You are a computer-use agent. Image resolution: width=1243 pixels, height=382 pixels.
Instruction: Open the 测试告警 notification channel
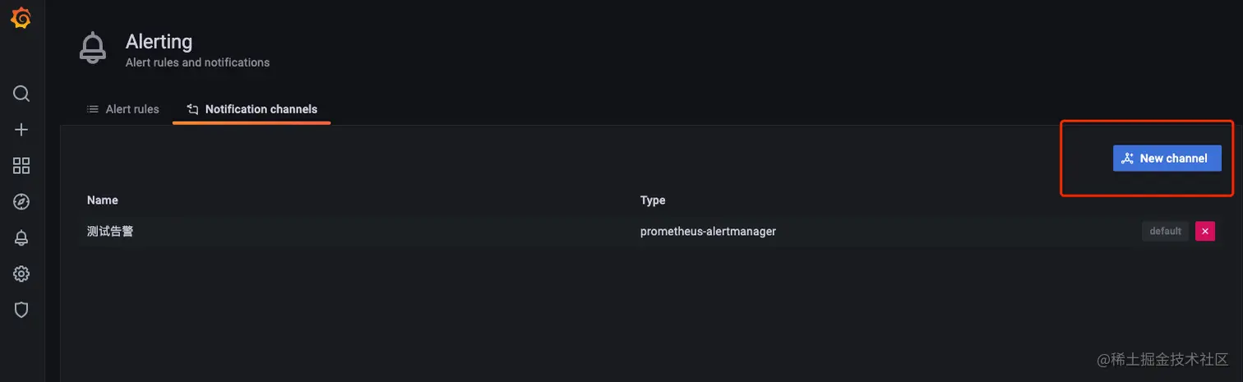[x=110, y=232]
